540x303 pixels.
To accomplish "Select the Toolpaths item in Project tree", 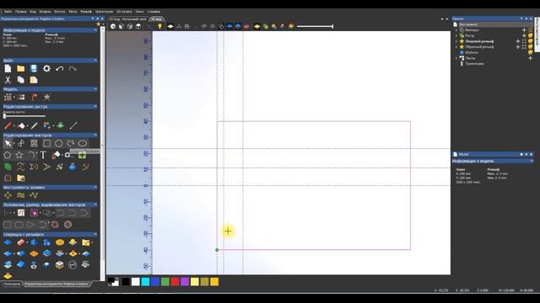I will pyautogui.click(x=474, y=64).
